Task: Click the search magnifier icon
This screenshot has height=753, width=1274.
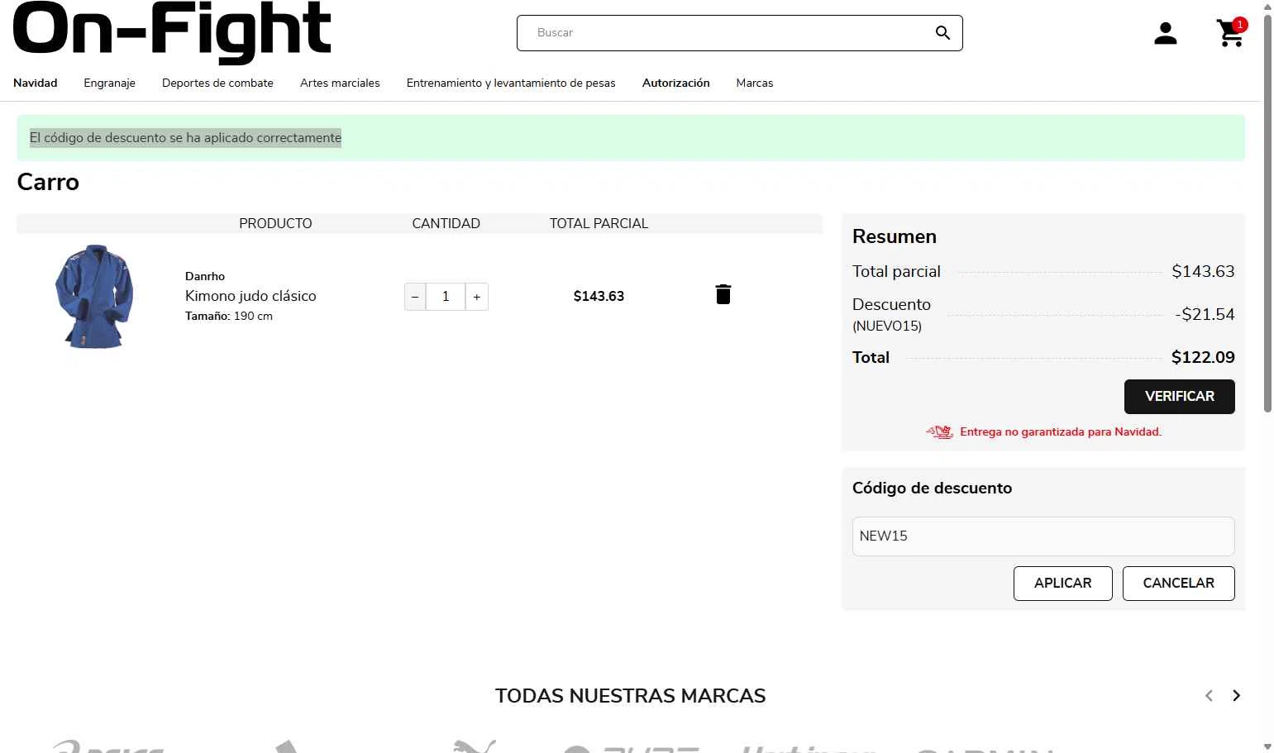Action: tap(942, 33)
